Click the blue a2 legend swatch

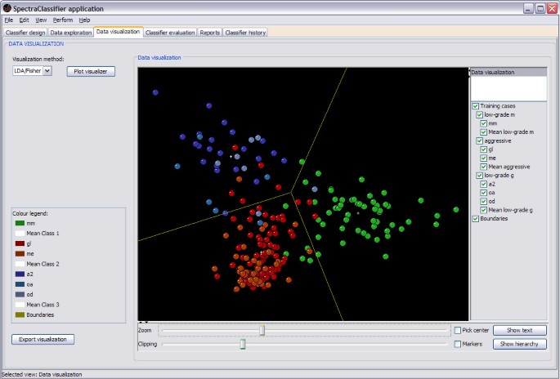[19, 274]
